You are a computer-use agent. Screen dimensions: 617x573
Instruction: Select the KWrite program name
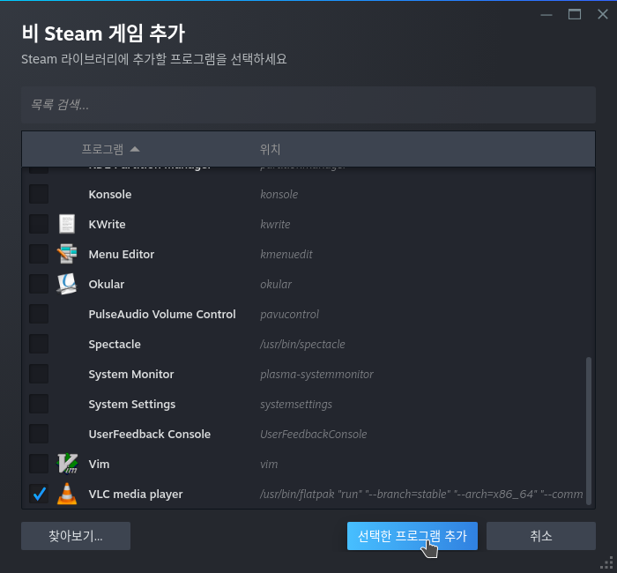pyautogui.click(x=107, y=224)
